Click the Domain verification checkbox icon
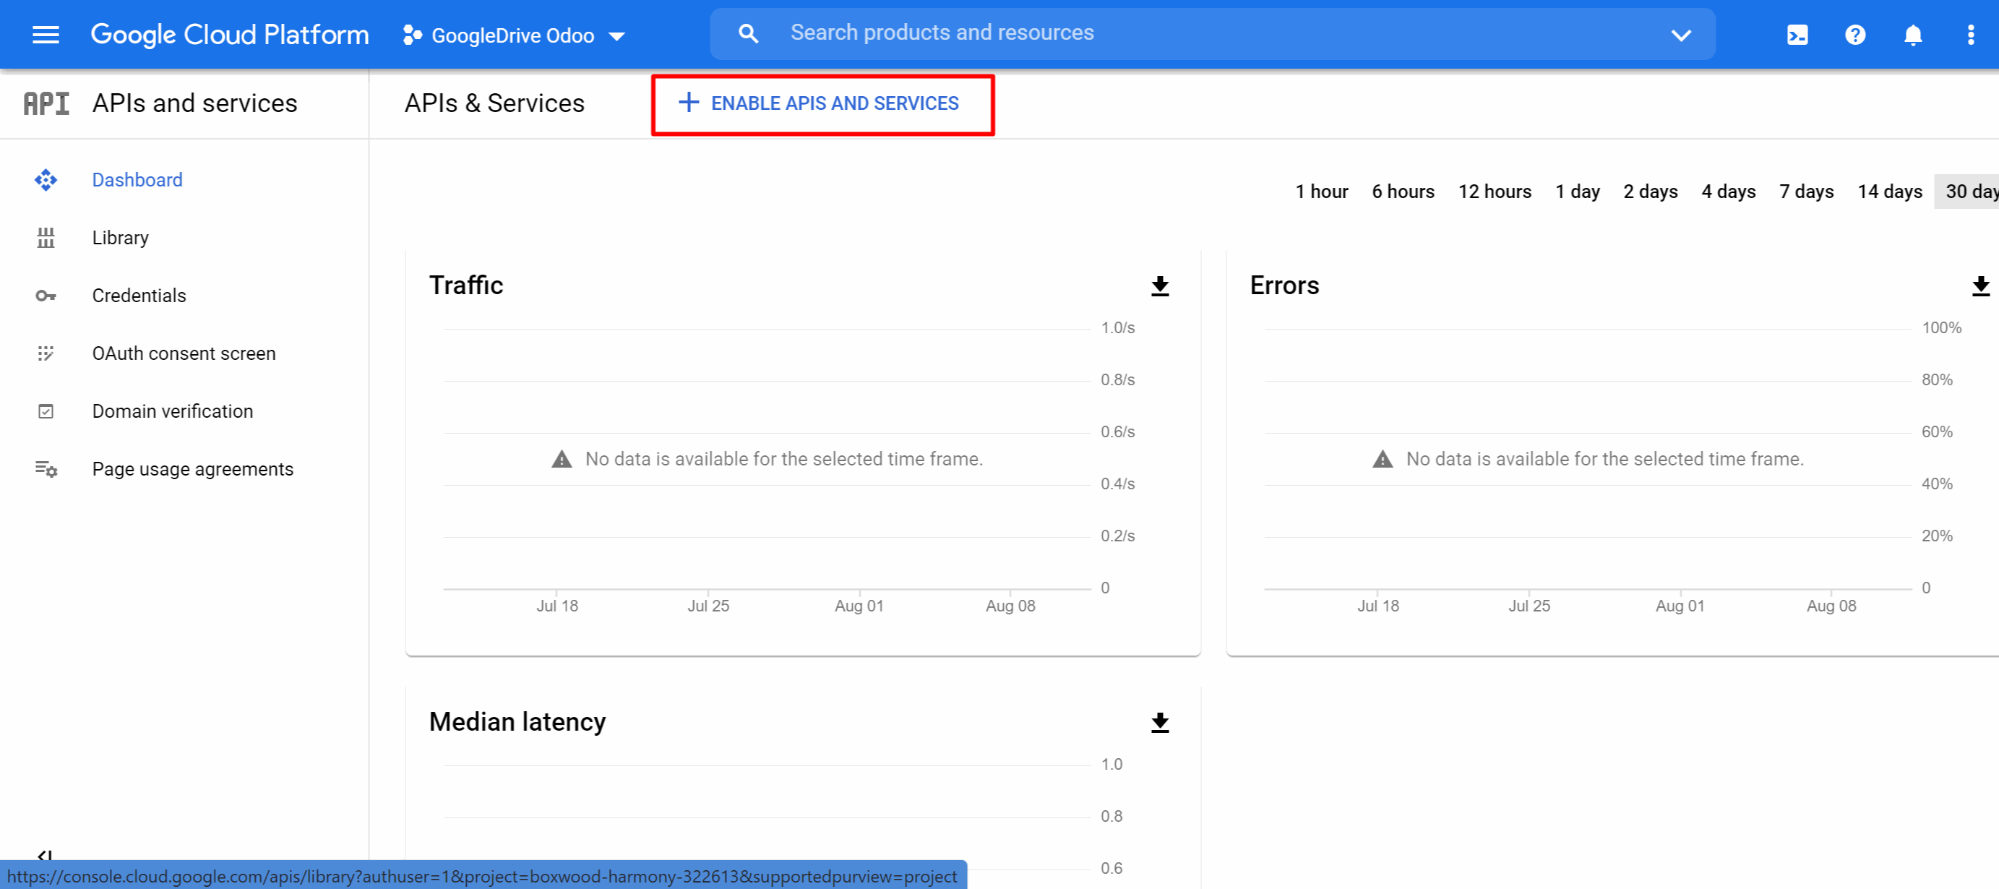 (x=46, y=411)
